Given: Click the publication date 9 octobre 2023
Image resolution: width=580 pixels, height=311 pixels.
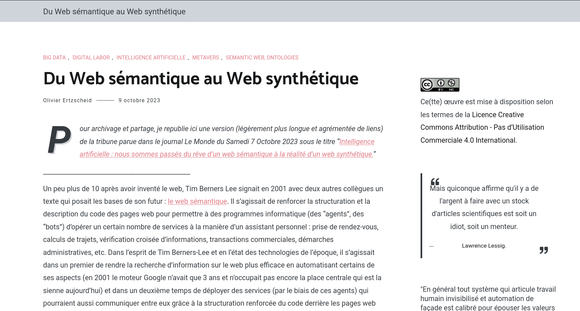Looking at the screenshot, I should pos(139,101).
